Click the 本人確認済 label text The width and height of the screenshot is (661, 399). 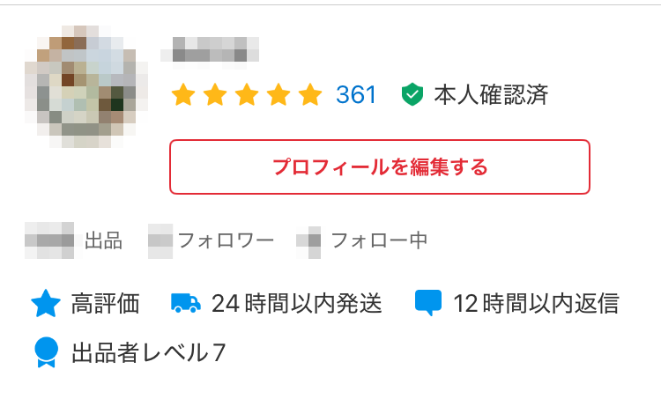(491, 94)
